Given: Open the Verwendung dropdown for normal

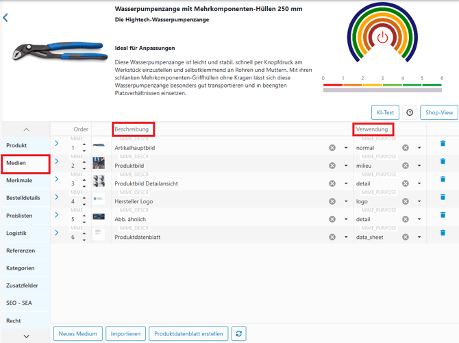Looking at the screenshot, I should pyautogui.click(x=419, y=148).
